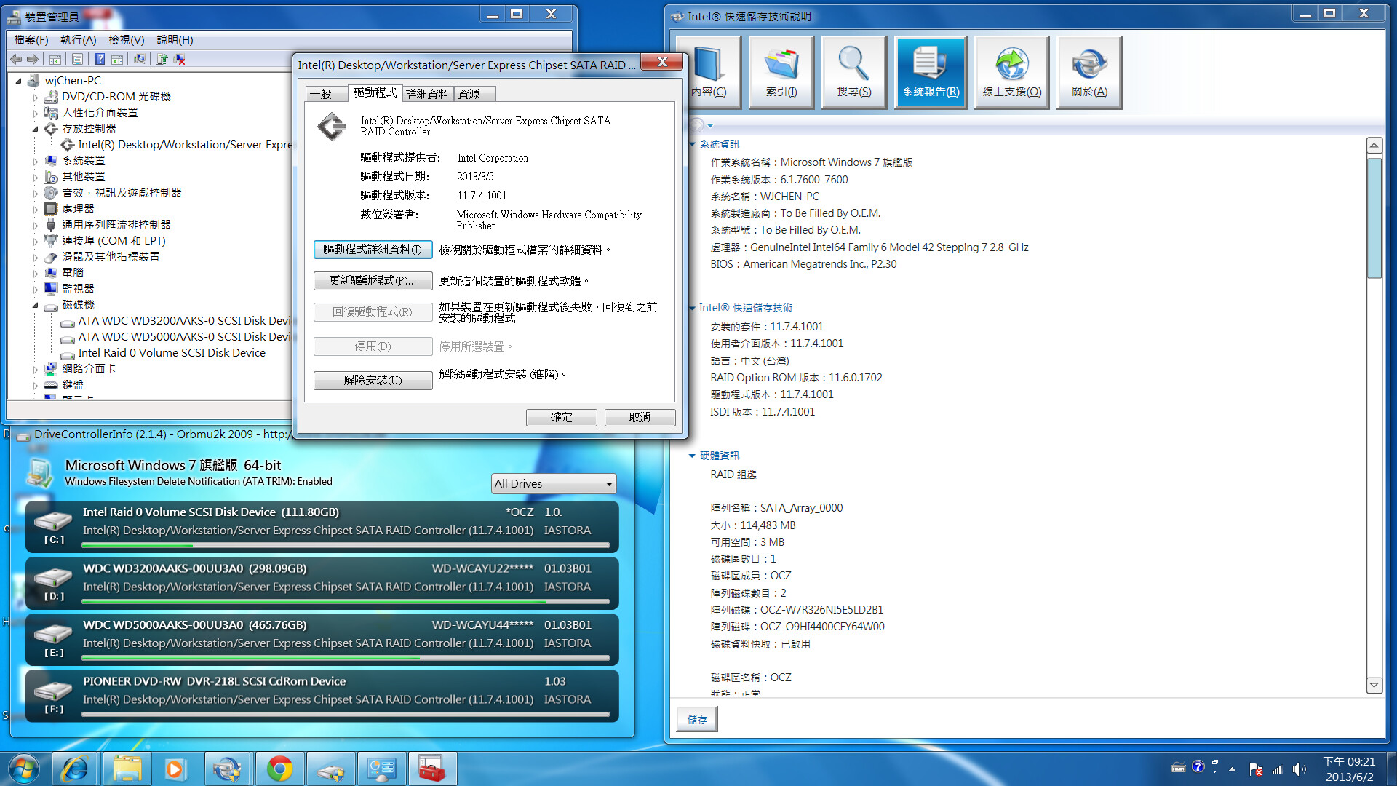
Task: Click the scan for hardware changes icon
Action: [140, 59]
